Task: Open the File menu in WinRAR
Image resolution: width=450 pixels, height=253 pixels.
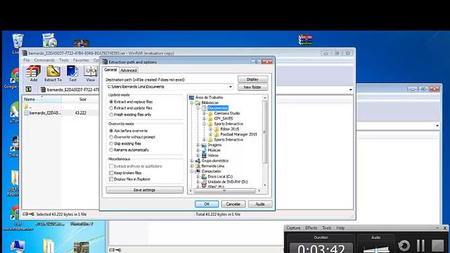Action: (x=27, y=60)
